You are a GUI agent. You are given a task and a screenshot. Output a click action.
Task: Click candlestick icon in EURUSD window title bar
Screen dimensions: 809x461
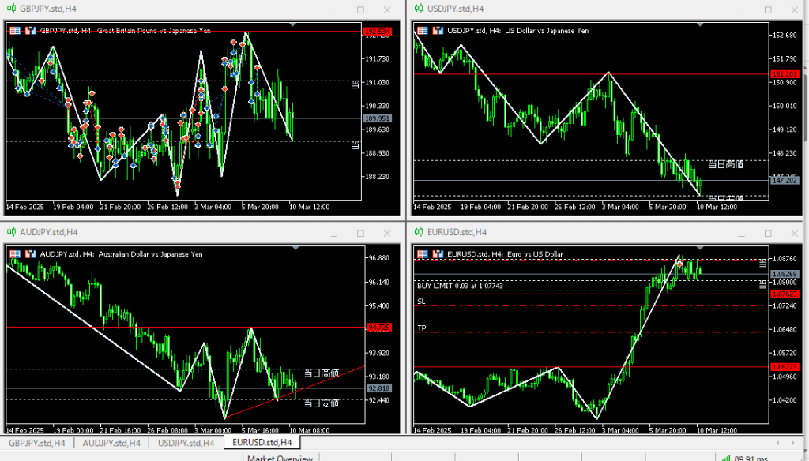[419, 232]
